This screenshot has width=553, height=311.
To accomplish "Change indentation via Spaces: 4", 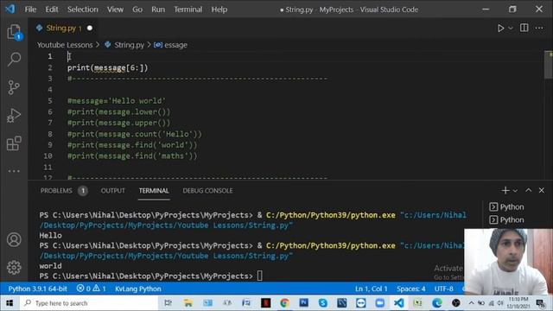I will coord(411,289).
